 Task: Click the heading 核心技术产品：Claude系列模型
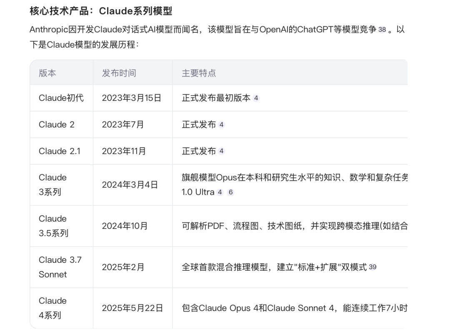click(101, 11)
